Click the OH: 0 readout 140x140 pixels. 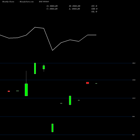(94, 9)
